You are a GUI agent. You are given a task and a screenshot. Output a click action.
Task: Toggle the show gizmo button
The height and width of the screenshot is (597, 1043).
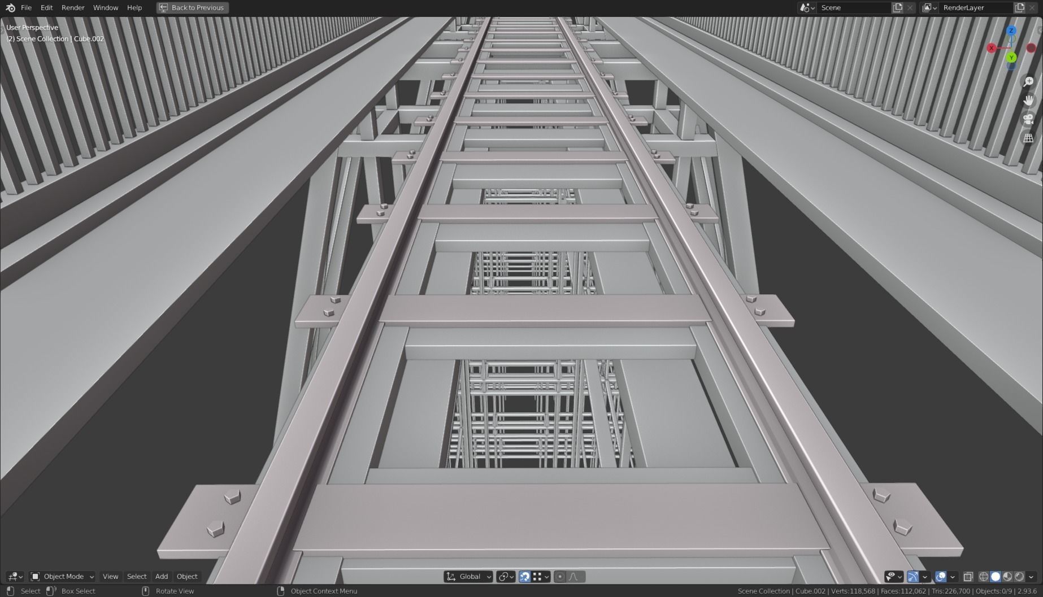pyautogui.click(x=913, y=577)
